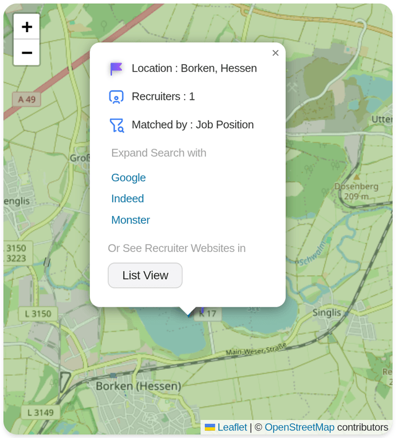
Task: Click the Singlis village label
Action: click(x=327, y=312)
